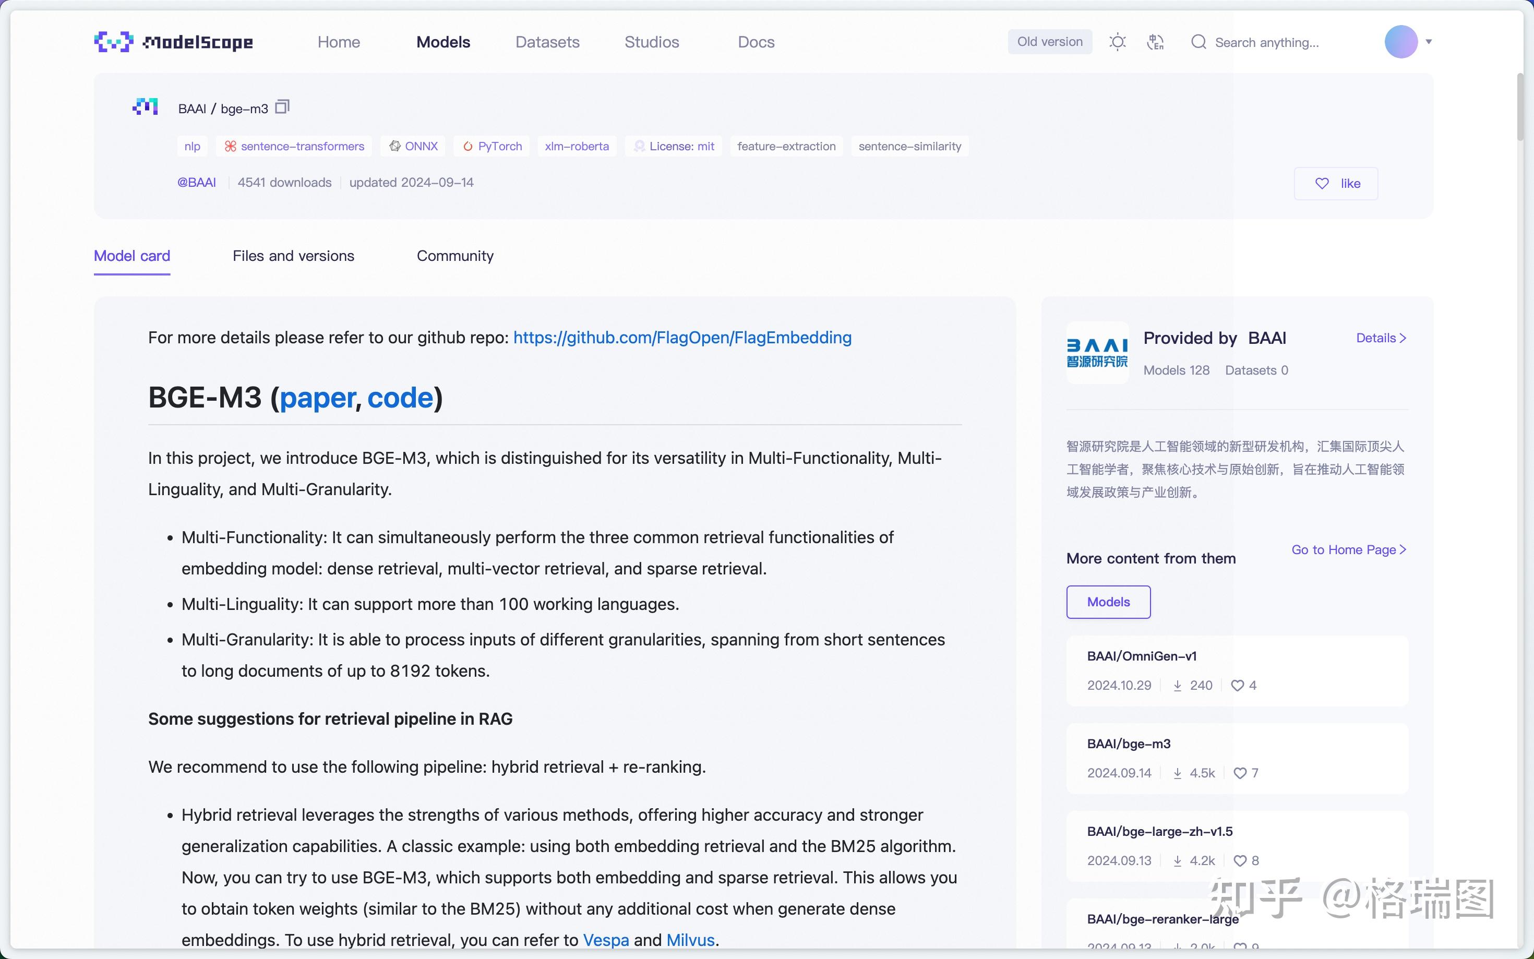The image size is (1534, 959).
Task: Open the FlagEmbedding GitHub link
Action: [x=682, y=338]
